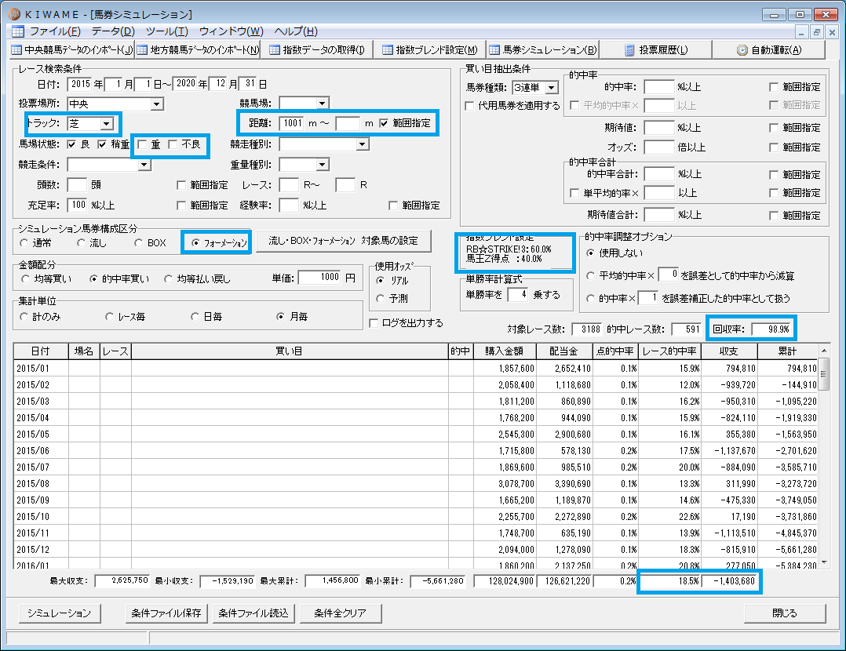
Task: Enable 単平均的率× checkbox
Action: [574, 193]
